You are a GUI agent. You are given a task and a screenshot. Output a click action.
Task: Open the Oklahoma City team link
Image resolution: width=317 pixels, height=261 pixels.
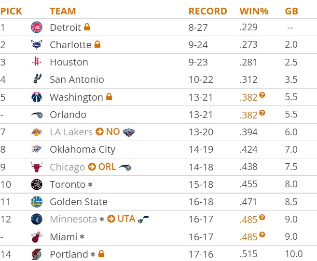coord(83,149)
